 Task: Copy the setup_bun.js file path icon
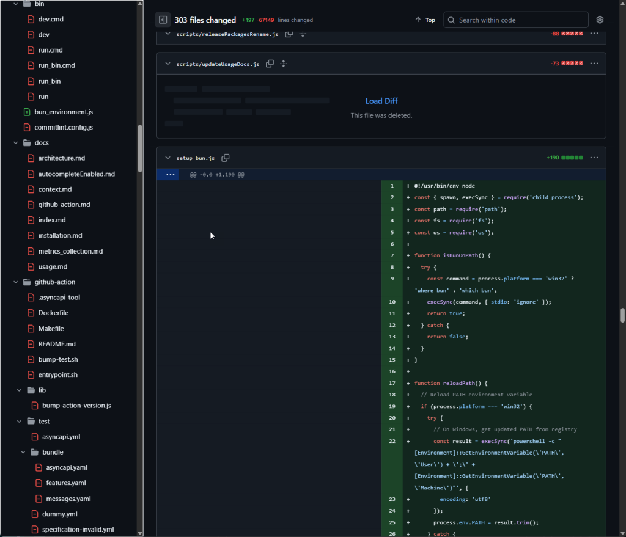tap(225, 158)
